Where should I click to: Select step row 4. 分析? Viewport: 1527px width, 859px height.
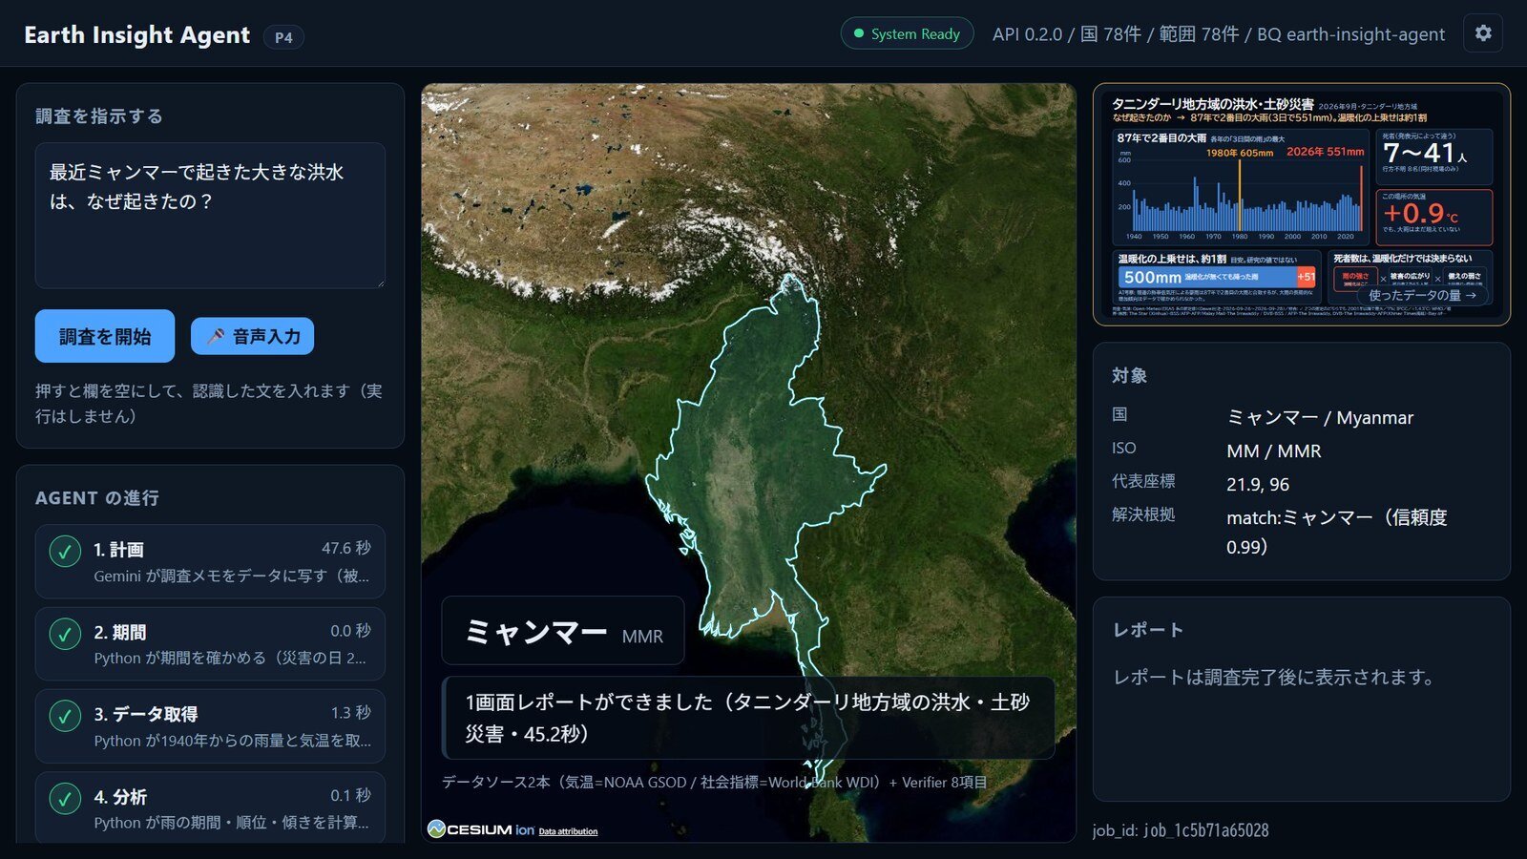pos(210,807)
